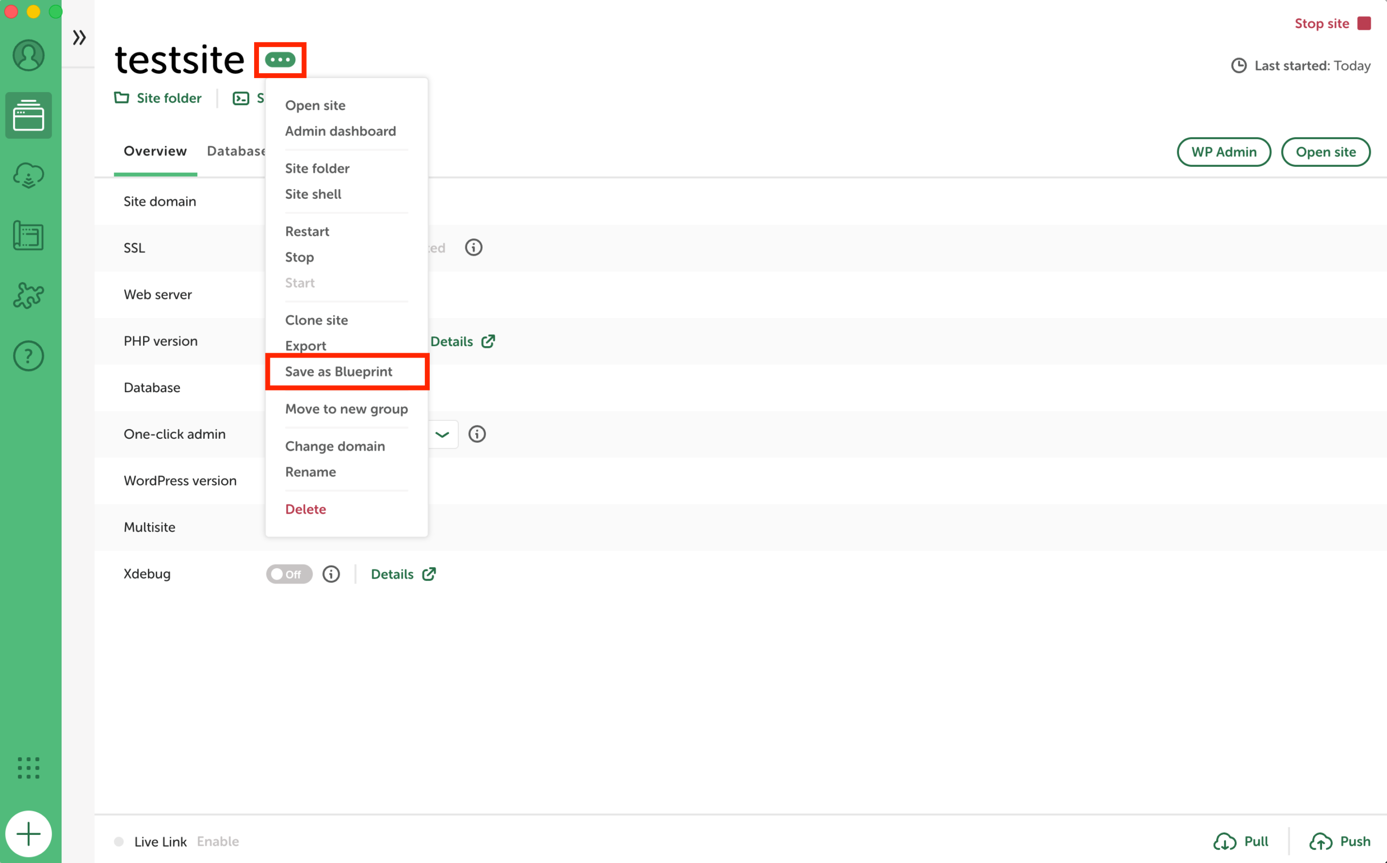The height and width of the screenshot is (863, 1387).
Task: Click the plus icon to add site
Action: coord(29,834)
